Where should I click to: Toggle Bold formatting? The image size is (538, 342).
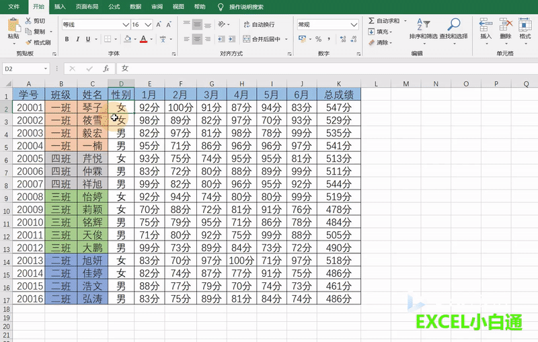(67, 39)
